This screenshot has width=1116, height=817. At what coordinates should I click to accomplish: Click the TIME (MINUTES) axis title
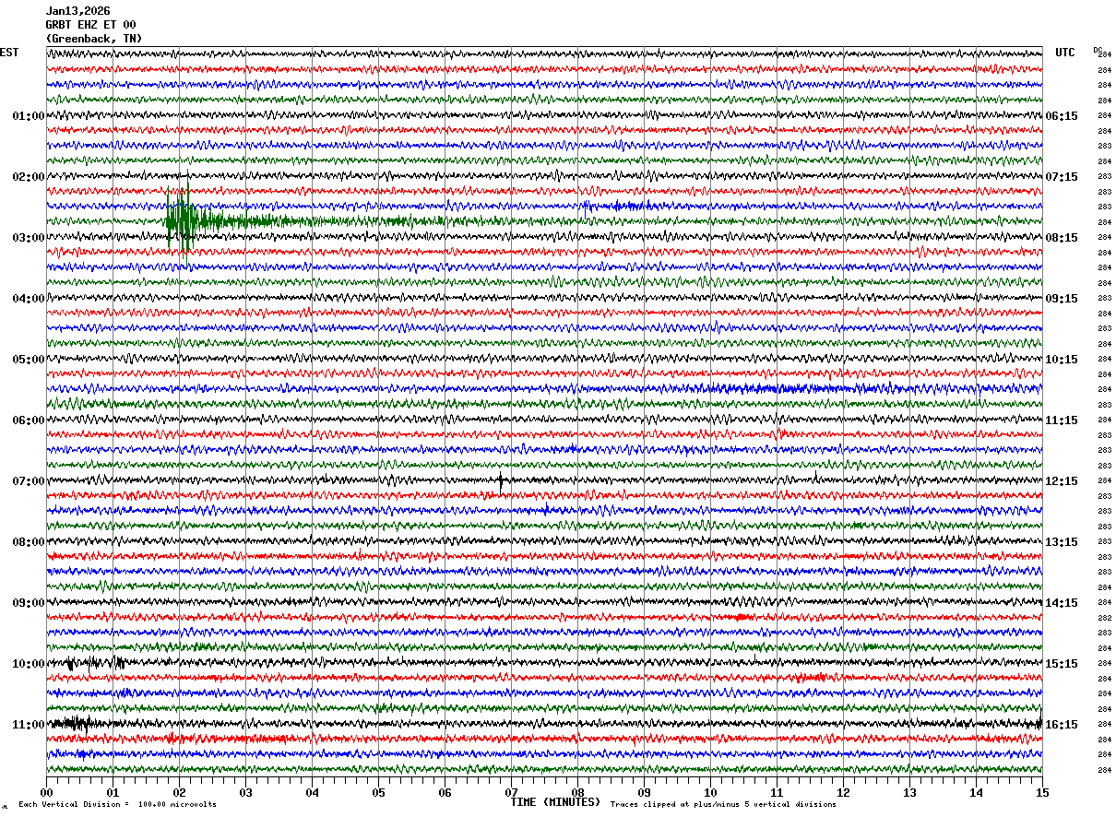tap(555, 802)
